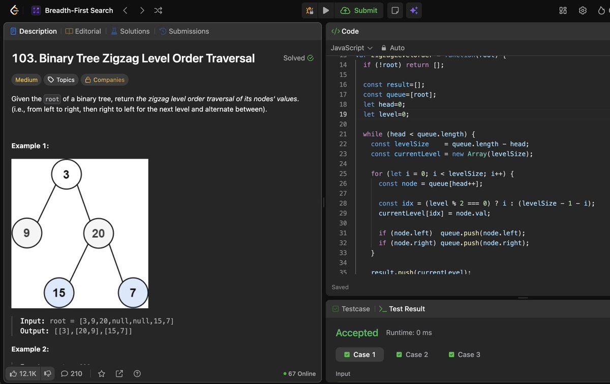610x384 pixels.
Task: Click line 28 with const idx
Action: [486, 203]
